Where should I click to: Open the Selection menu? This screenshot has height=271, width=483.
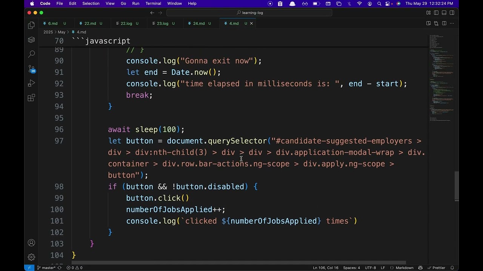point(91,3)
